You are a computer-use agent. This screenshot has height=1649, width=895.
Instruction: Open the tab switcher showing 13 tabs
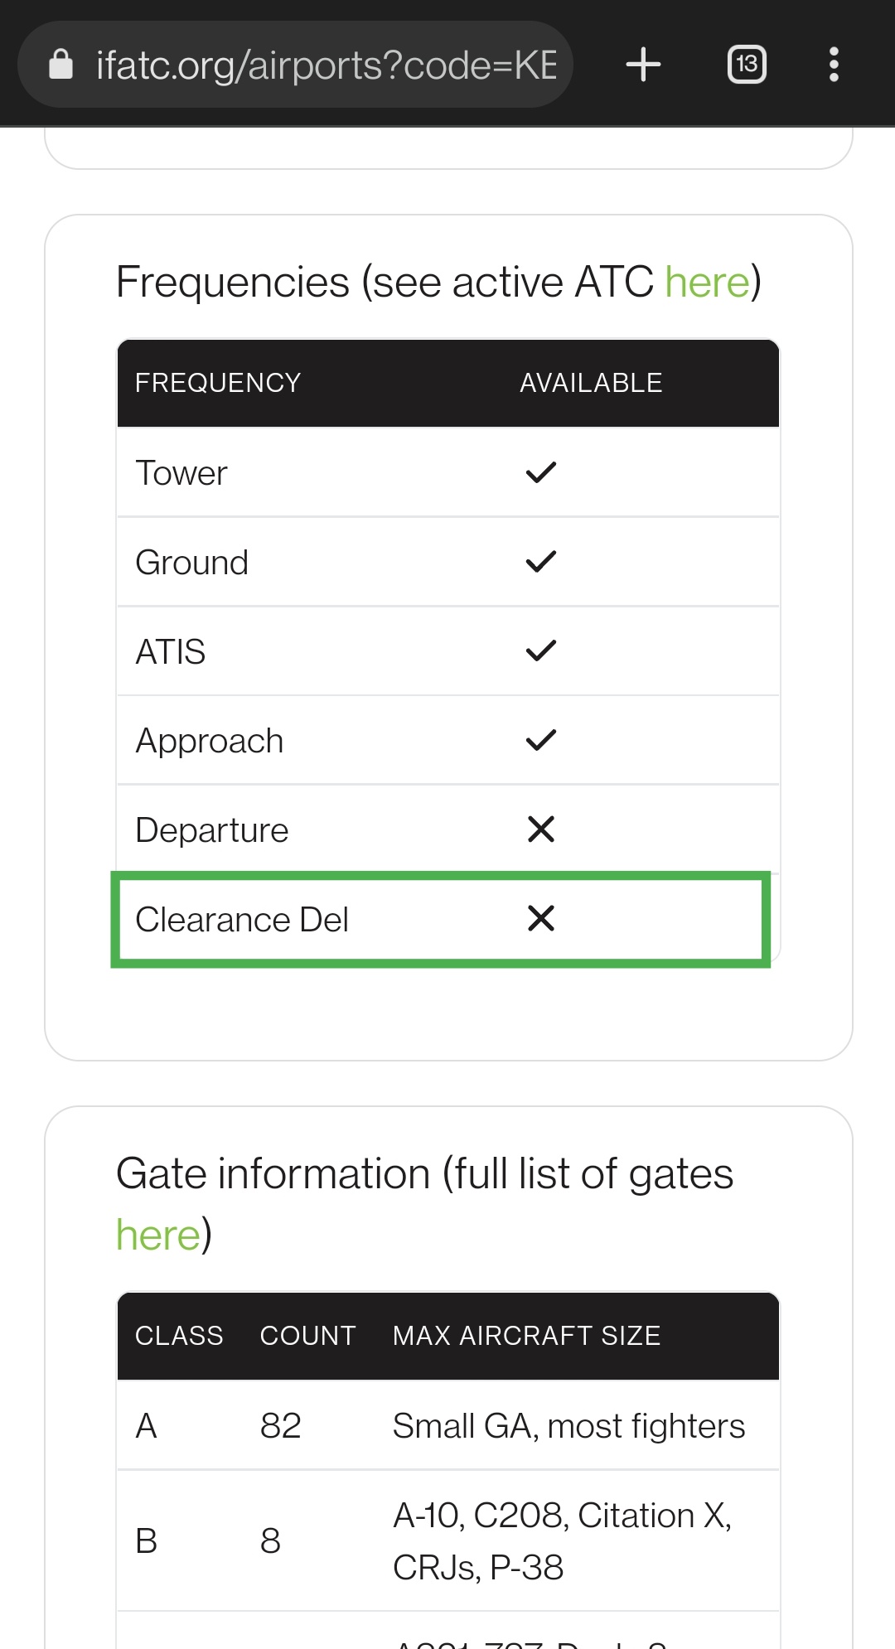(746, 65)
